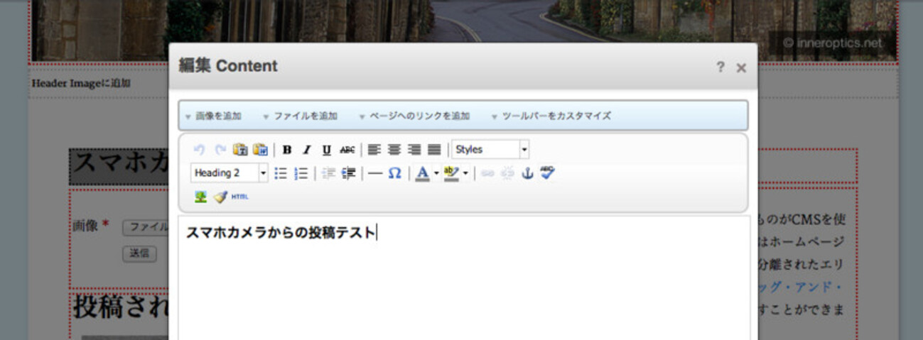Click Paste as Plain Text icon
Viewport: 923px width, 340px height.
coord(240,150)
